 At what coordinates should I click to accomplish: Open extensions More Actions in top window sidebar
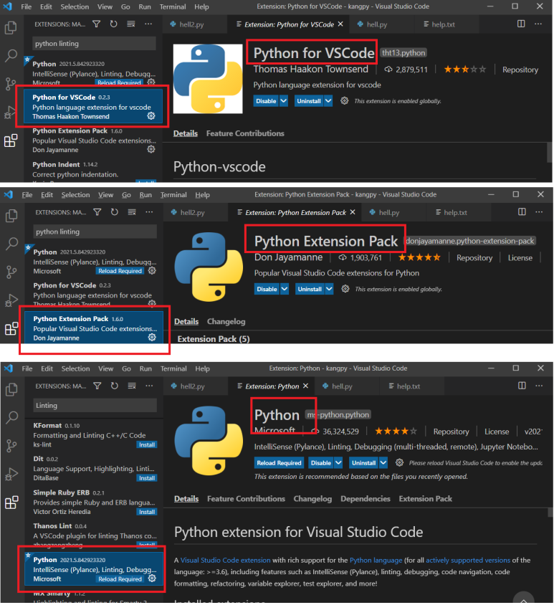[148, 24]
